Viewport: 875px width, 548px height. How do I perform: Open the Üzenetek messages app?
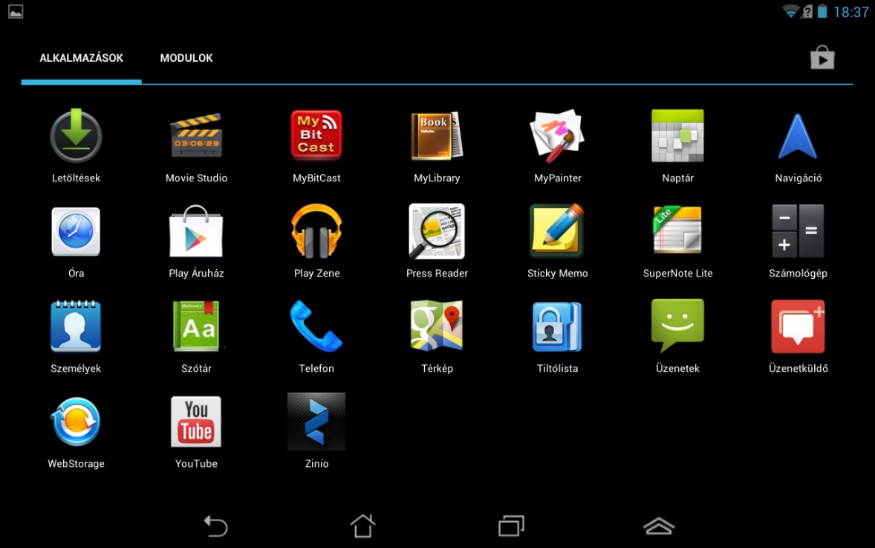[x=677, y=326]
